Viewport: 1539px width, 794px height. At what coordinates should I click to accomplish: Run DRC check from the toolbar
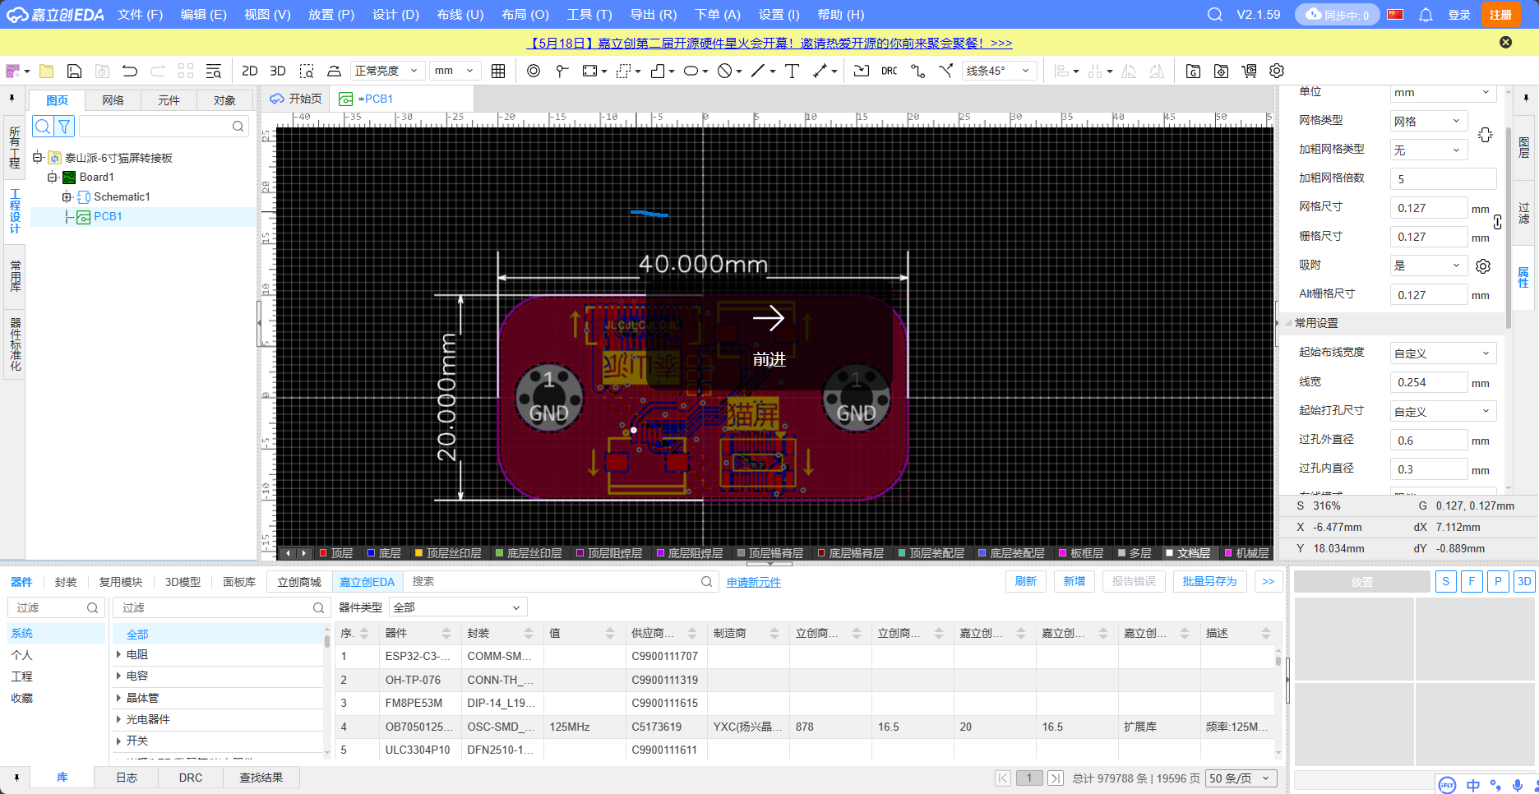[x=889, y=72]
